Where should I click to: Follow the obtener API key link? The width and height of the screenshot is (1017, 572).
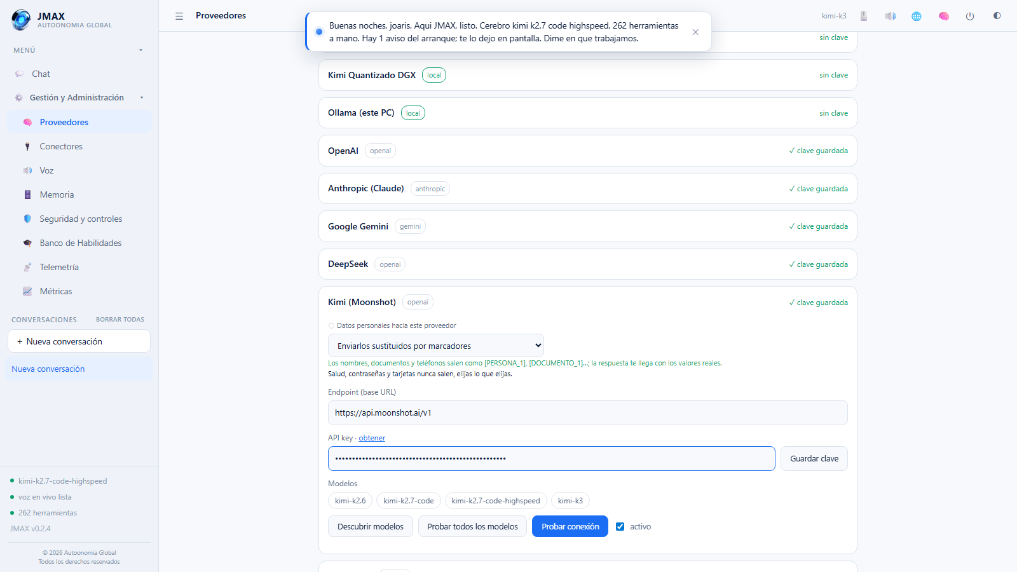click(372, 438)
